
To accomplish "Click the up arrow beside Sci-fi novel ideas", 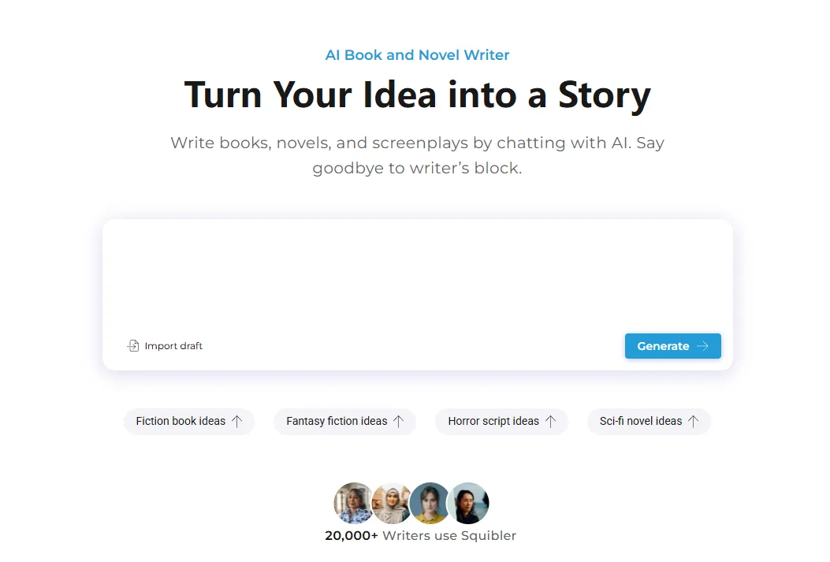I will point(694,421).
